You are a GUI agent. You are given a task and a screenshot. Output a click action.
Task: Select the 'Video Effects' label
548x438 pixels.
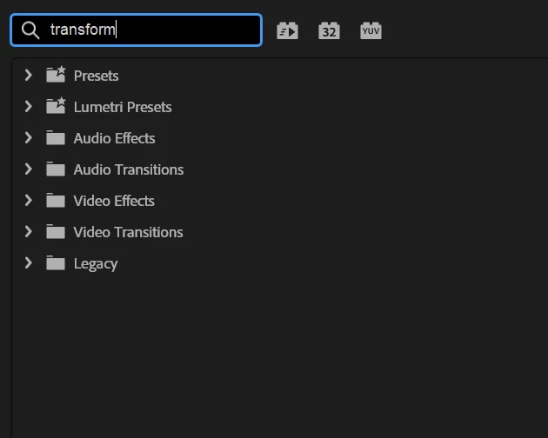[x=114, y=201]
